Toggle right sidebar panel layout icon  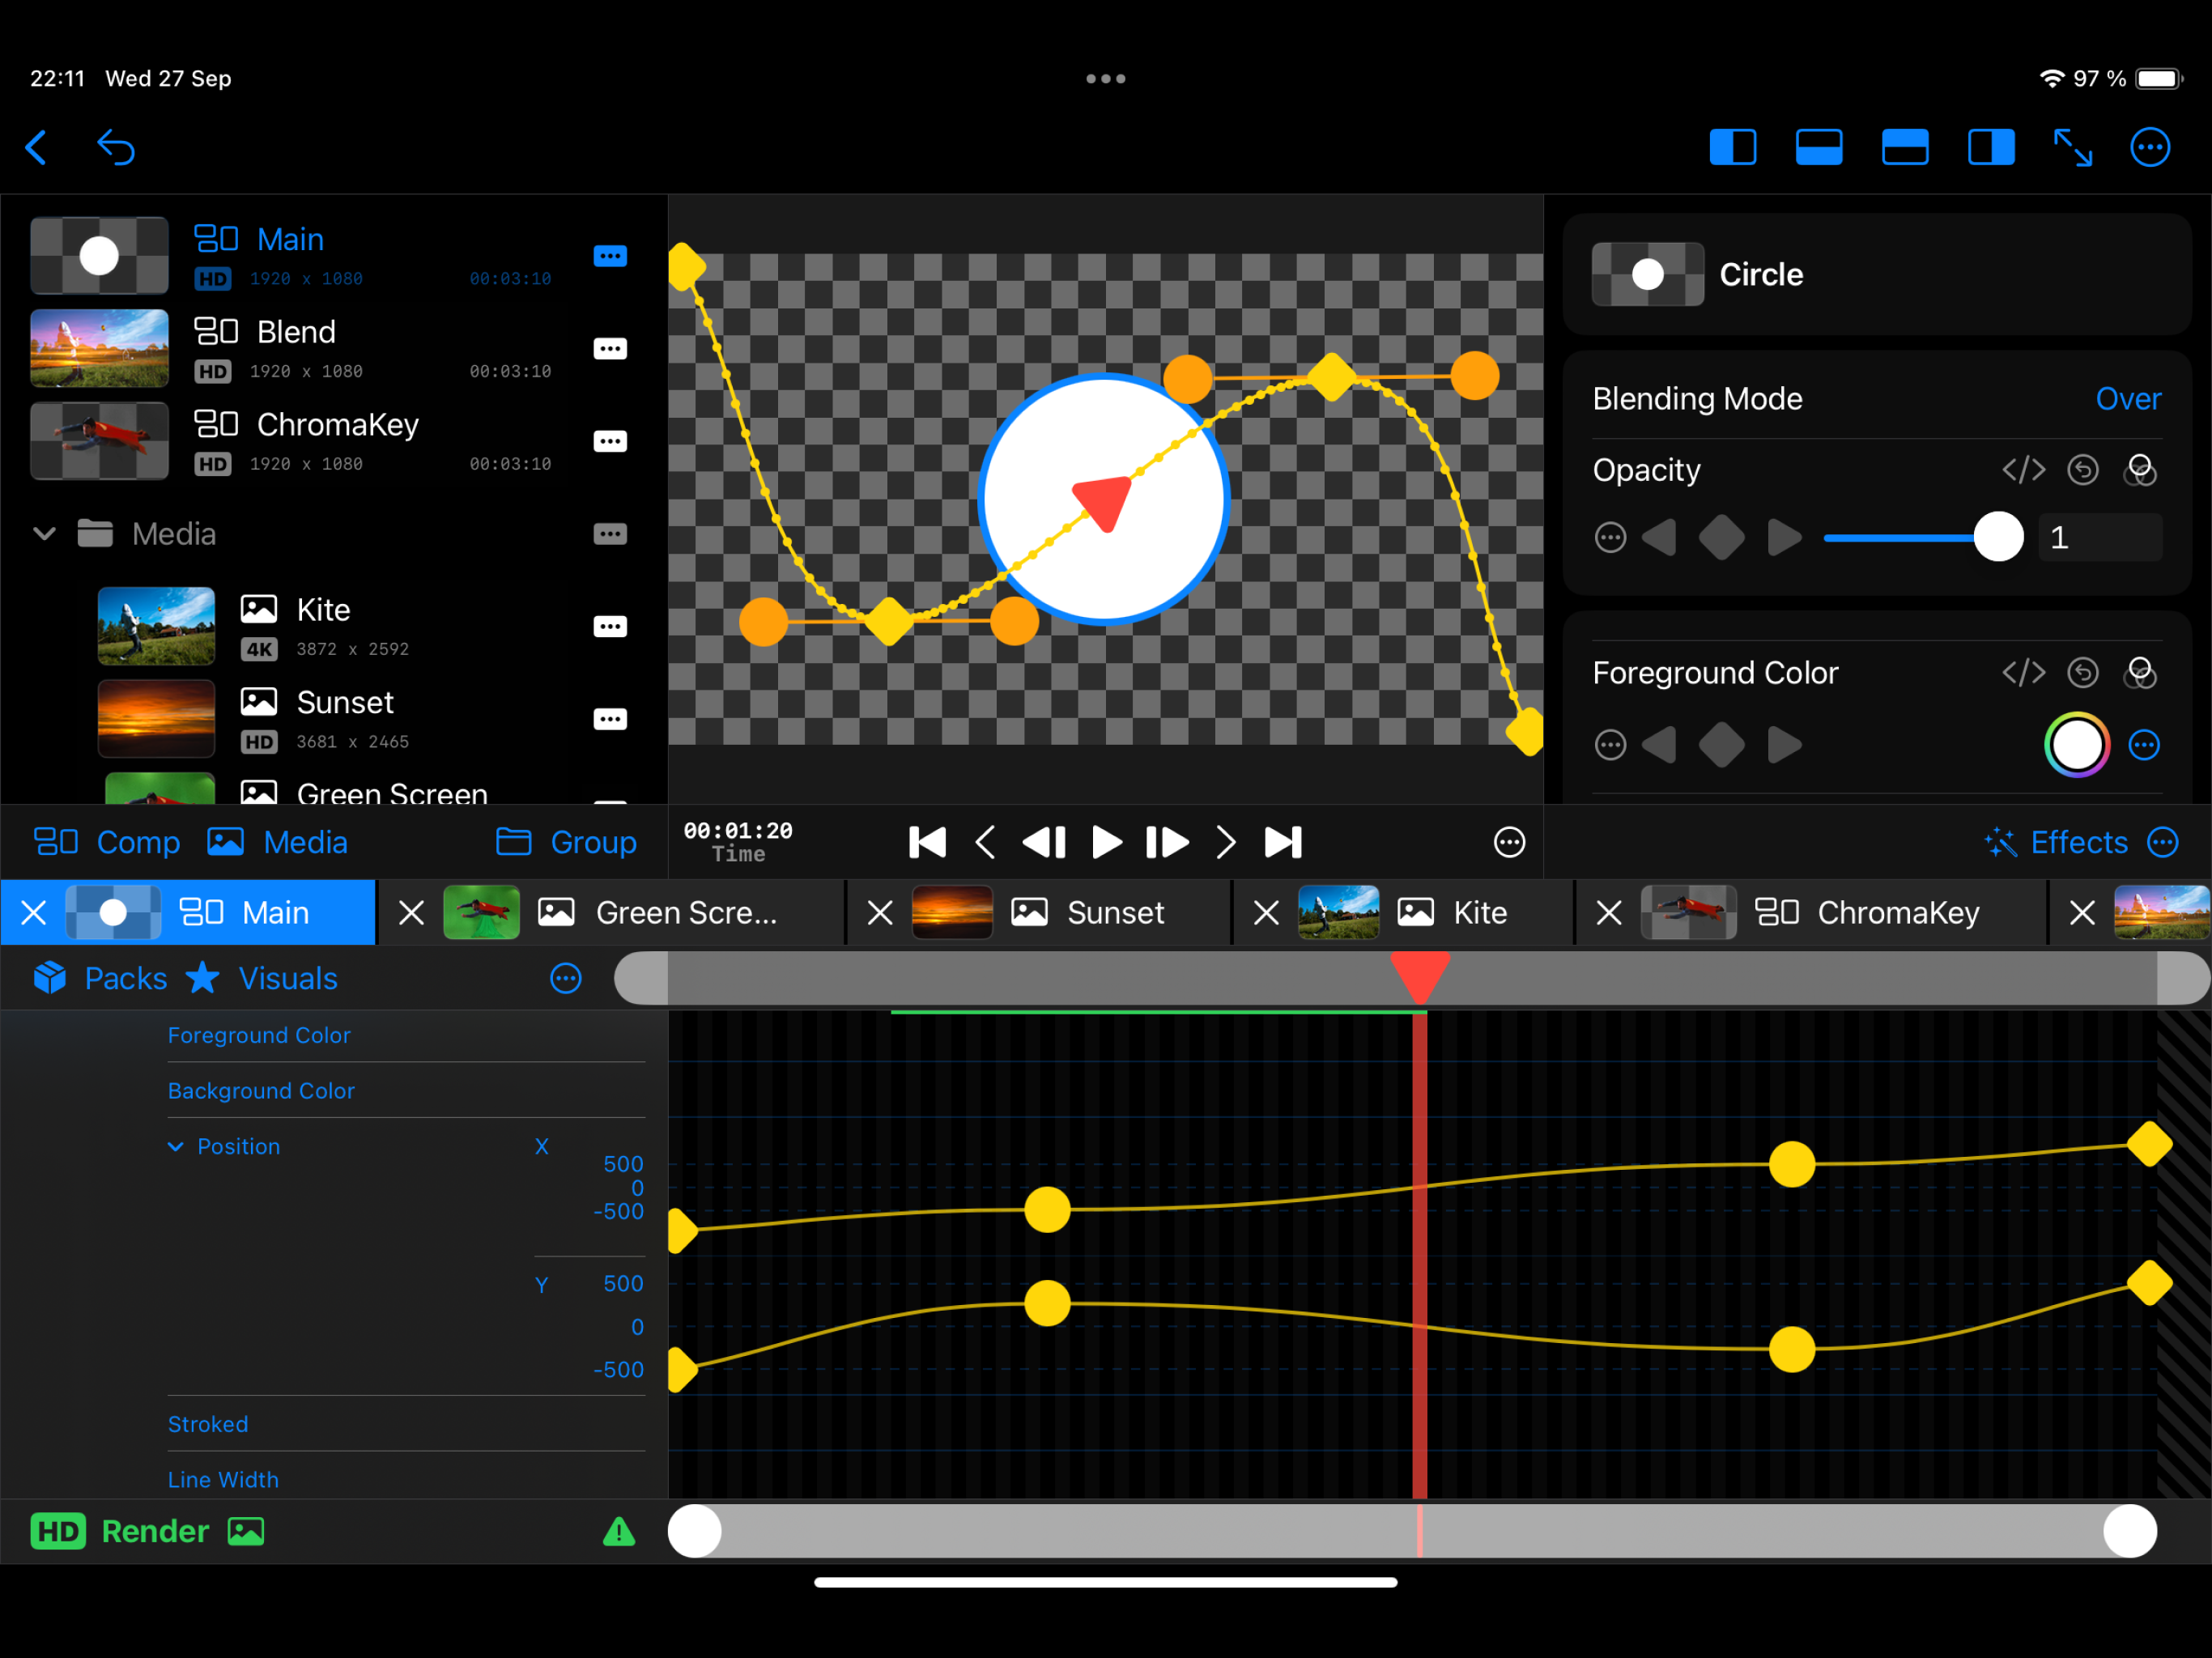(x=1990, y=148)
